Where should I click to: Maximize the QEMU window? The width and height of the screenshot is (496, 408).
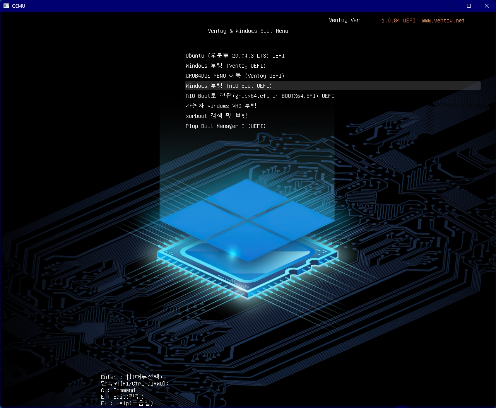point(469,6)
